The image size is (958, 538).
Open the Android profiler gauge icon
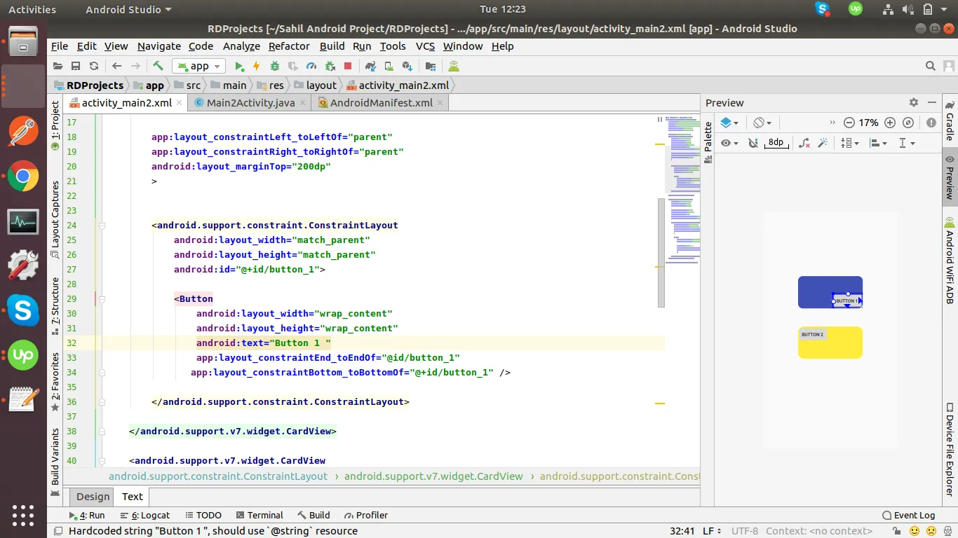[311, 66]
